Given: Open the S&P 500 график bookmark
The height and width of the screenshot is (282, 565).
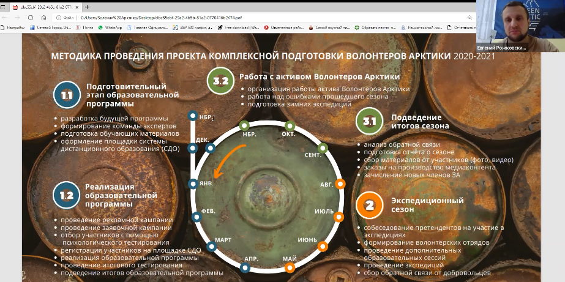Looking at the screenshot, I should click(192, 28).
